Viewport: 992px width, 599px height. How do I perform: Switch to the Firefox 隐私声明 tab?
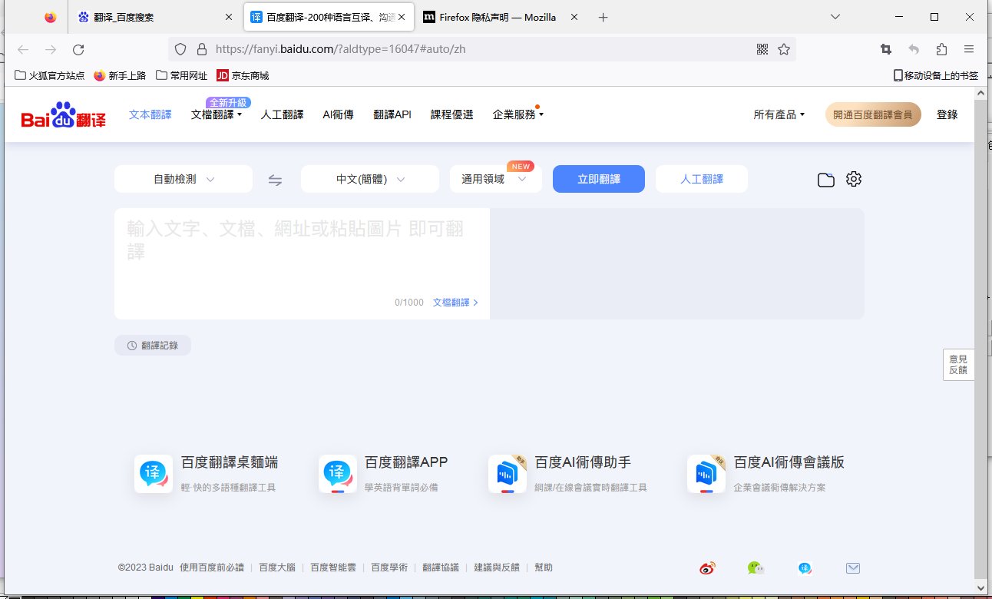pos(499,17)
